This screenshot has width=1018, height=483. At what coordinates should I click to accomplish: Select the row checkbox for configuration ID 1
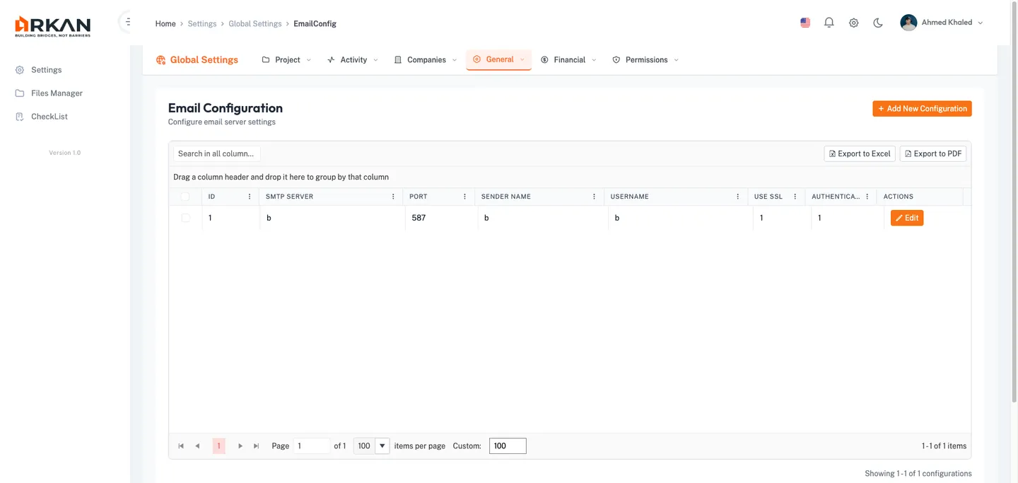pyautogui.click(x=185, y=218)
